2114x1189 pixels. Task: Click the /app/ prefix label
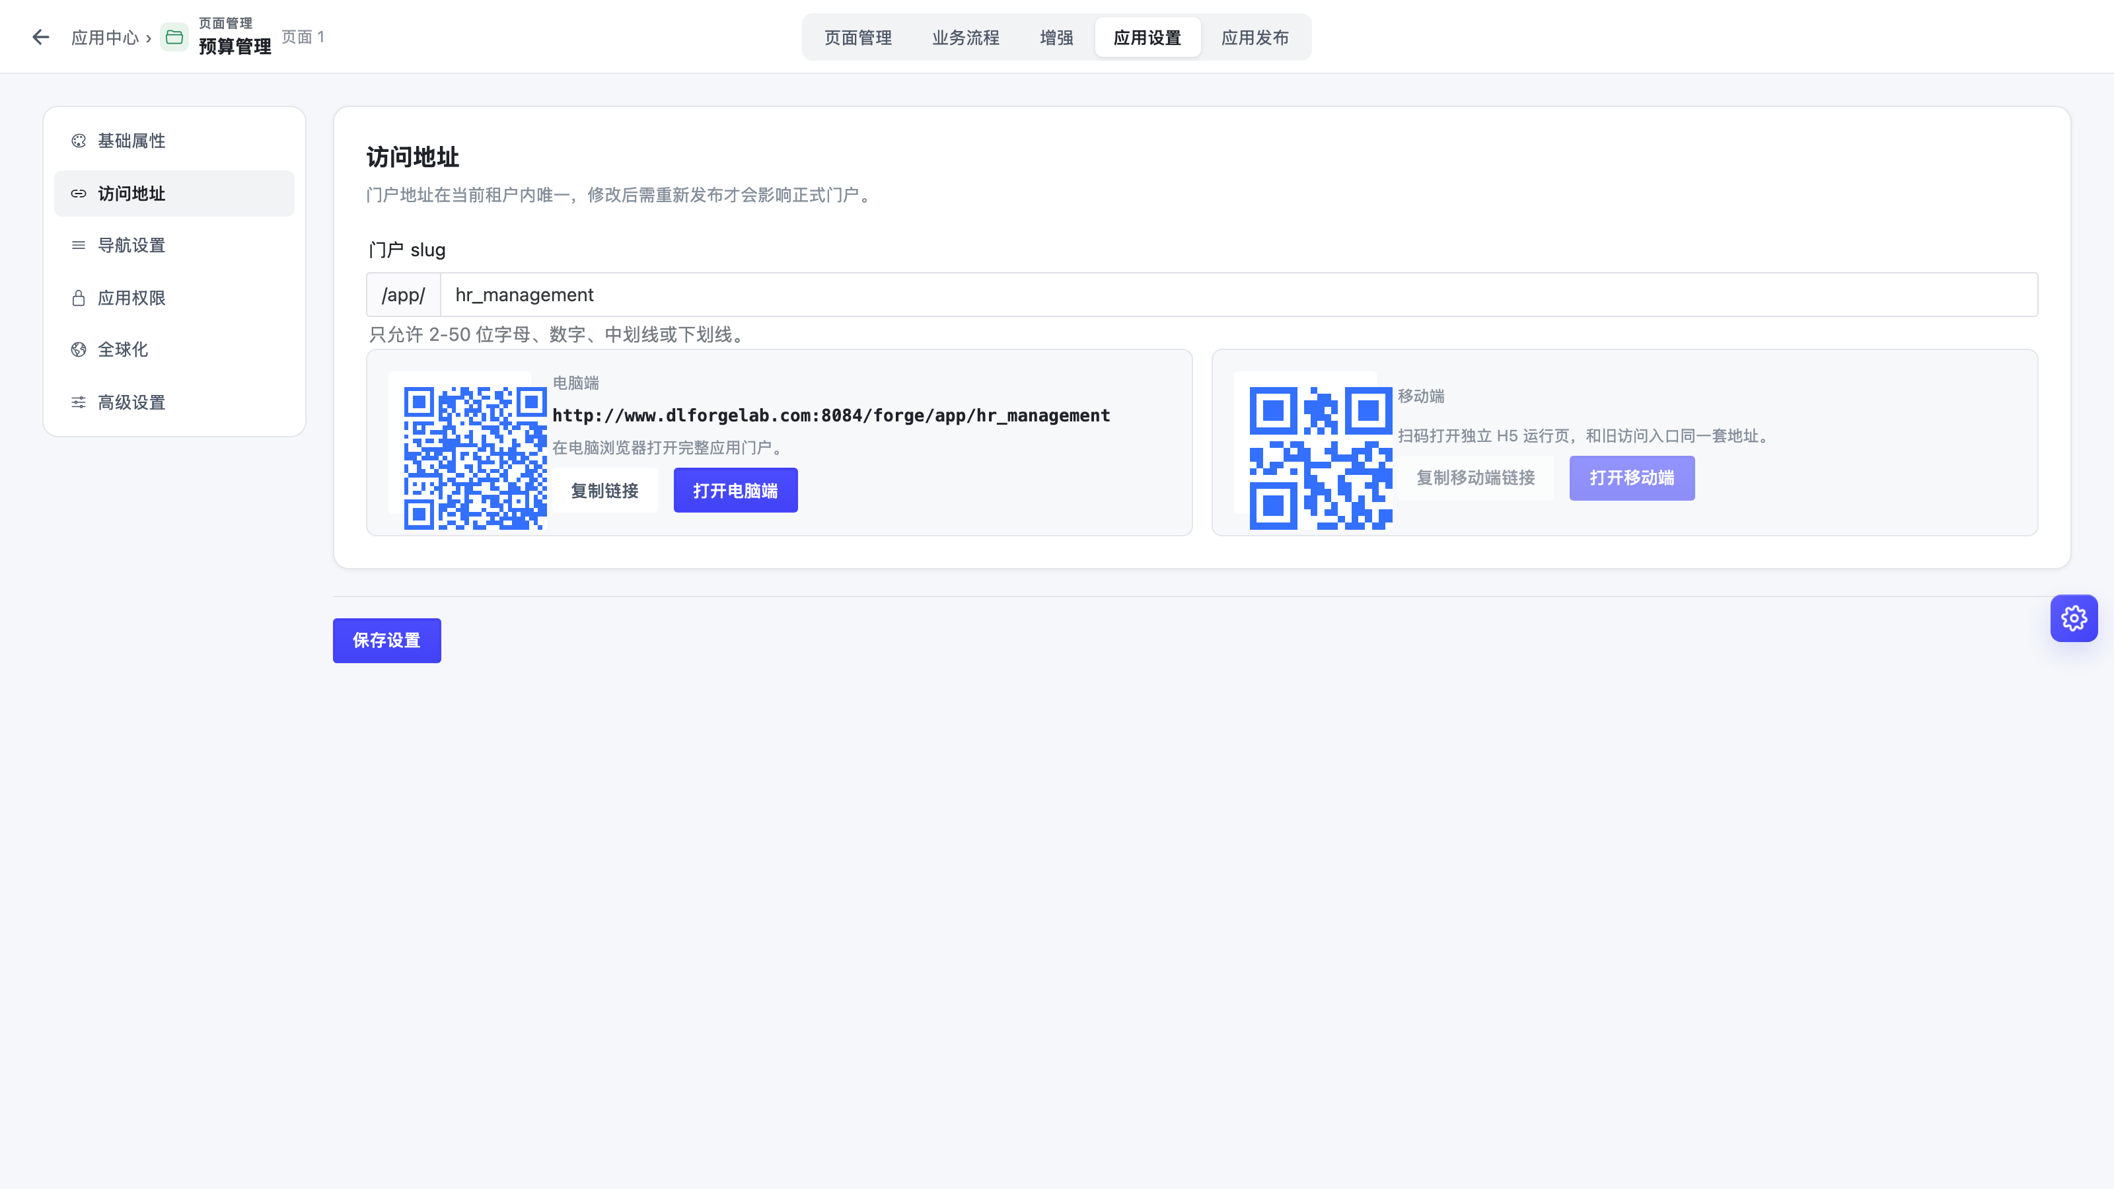(x=404, y=295)
